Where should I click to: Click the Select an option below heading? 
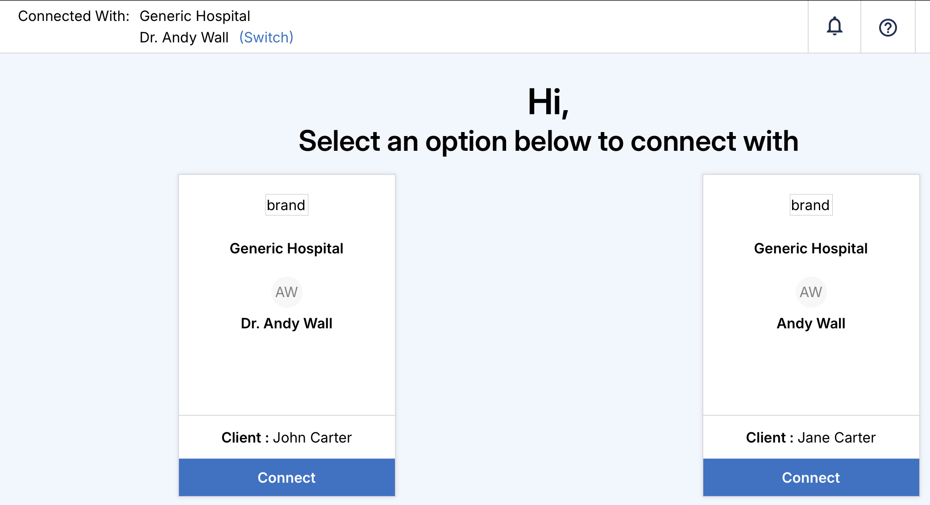(x=548, y=141)
